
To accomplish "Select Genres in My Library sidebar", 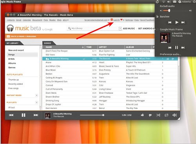I will point(12,68).
